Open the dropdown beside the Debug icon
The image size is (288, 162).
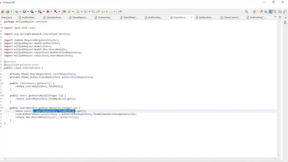[20, 12]
